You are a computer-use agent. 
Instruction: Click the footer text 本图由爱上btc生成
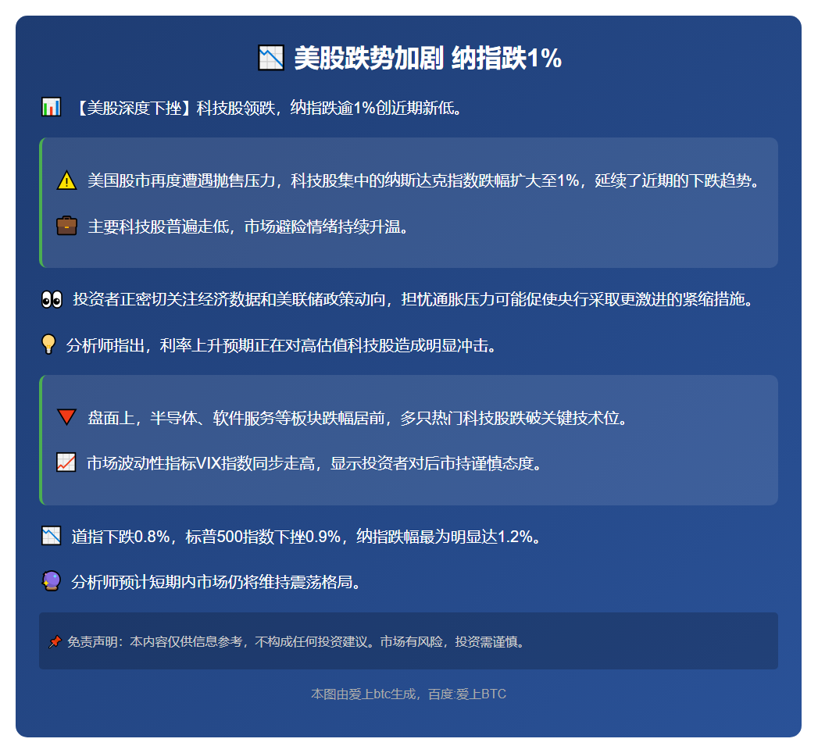408,694
